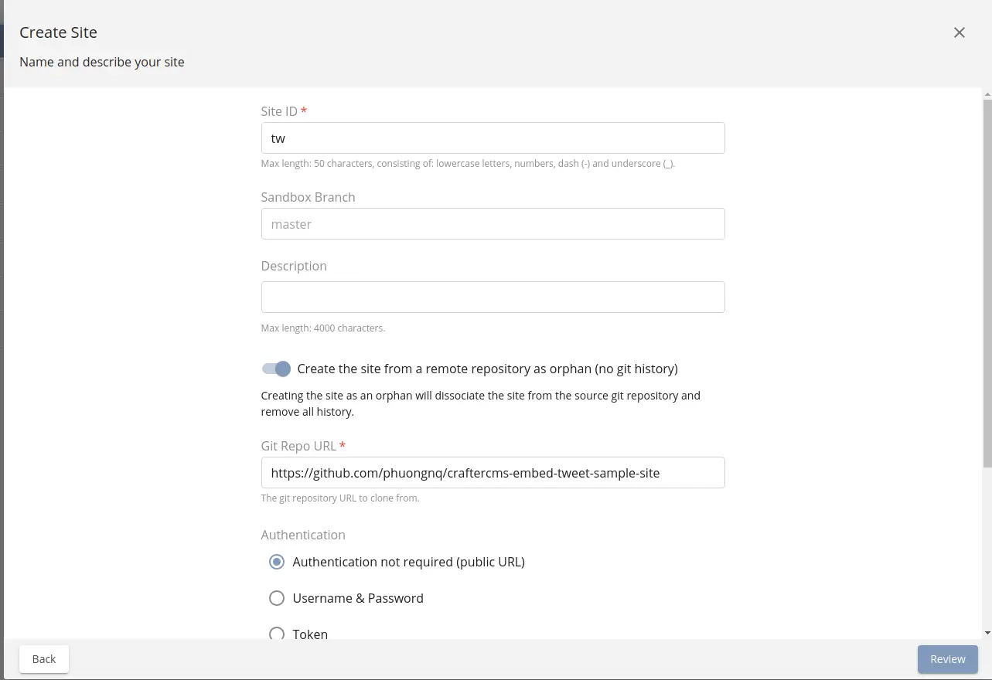This screenshot has height=680, width=992.
Task: Click the 'Sandbox Branch' field label
Action: coord(308,197)
